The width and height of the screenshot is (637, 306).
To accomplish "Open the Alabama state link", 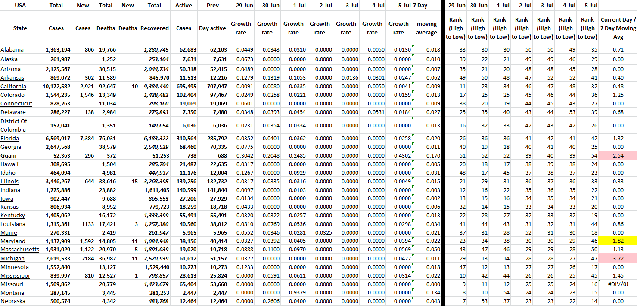I will click(12, 50).
